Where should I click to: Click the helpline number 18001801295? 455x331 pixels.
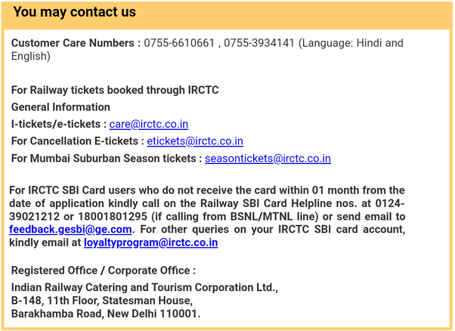click(x=113, y=216)
